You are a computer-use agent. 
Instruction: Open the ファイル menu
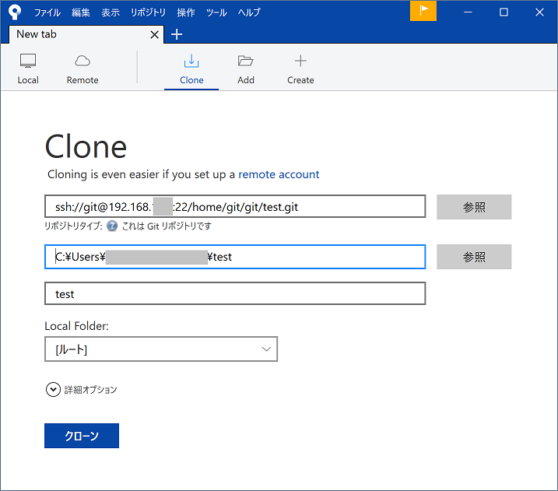point(47,12)
